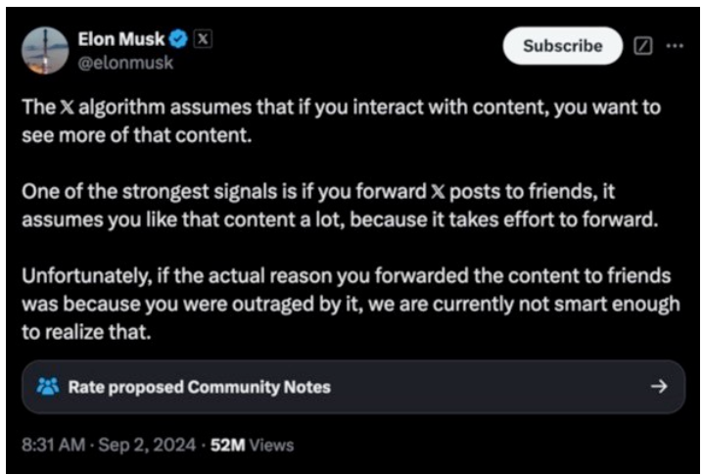
Task: Open the 52M Views count
Action: [252, 445]
